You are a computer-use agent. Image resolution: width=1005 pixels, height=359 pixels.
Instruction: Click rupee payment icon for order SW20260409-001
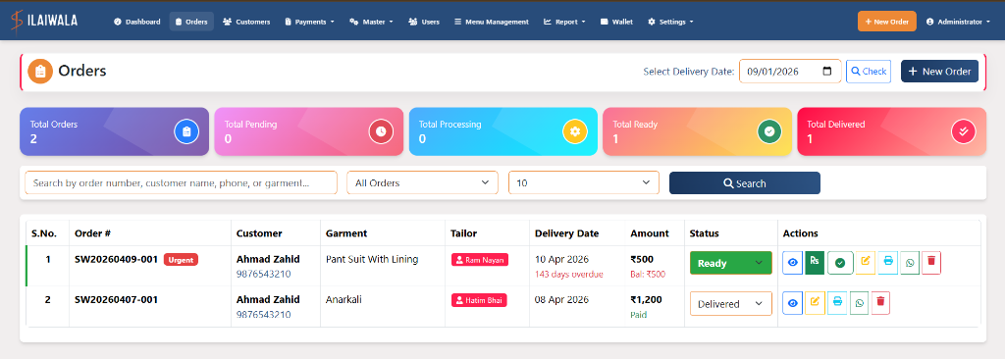coord(815,263)
